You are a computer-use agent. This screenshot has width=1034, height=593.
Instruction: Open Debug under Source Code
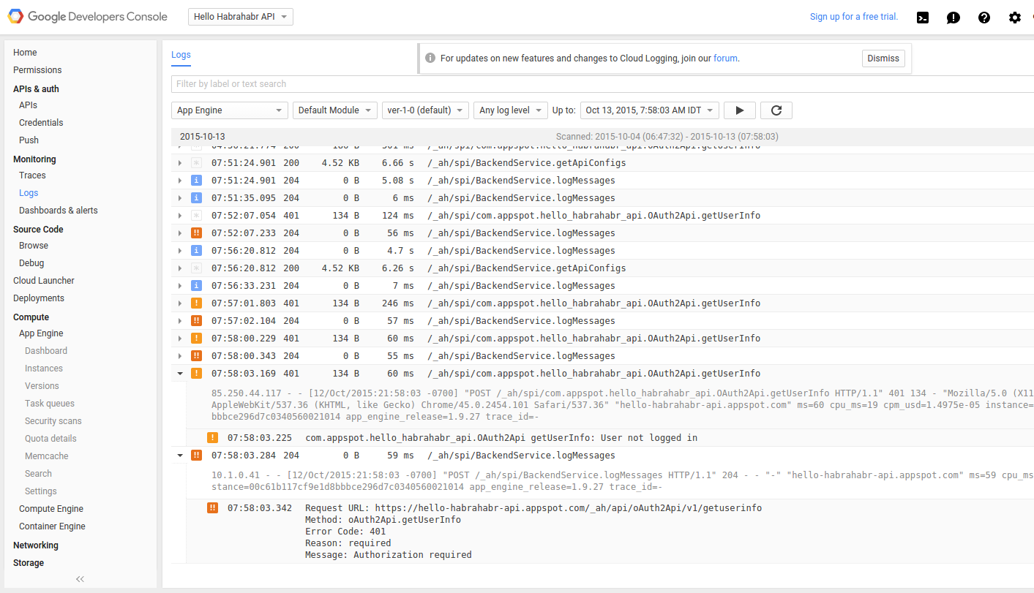[31, 263]
